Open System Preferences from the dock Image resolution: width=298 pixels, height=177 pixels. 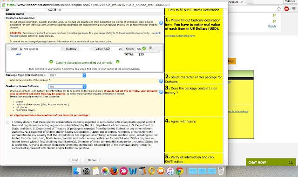click(x=86, y=171)
